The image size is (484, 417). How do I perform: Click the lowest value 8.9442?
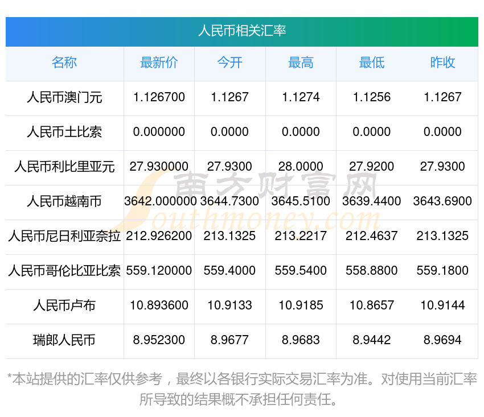372,340
